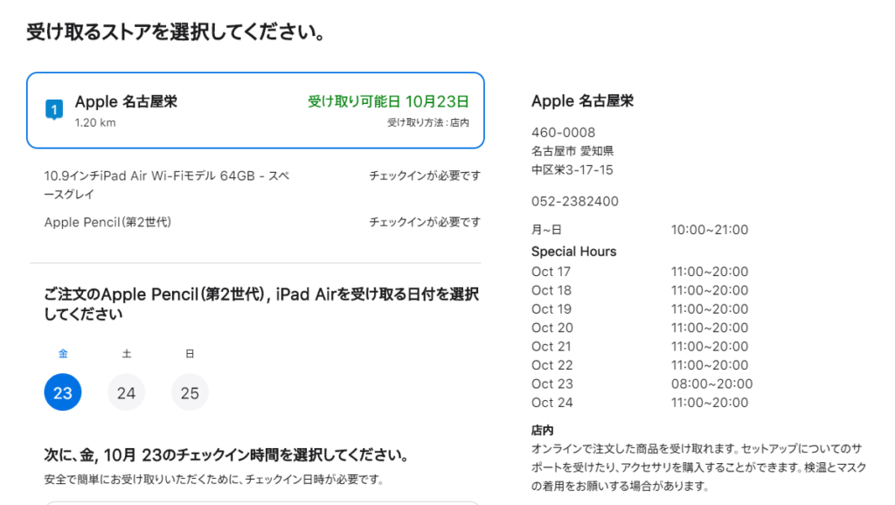Click the postal code 460-0008

[x=564, y=133]
